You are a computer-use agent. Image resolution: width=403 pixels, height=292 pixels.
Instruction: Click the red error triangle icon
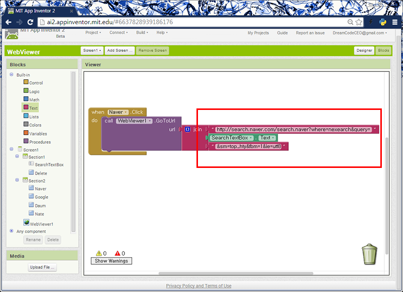tap(117, 253)
